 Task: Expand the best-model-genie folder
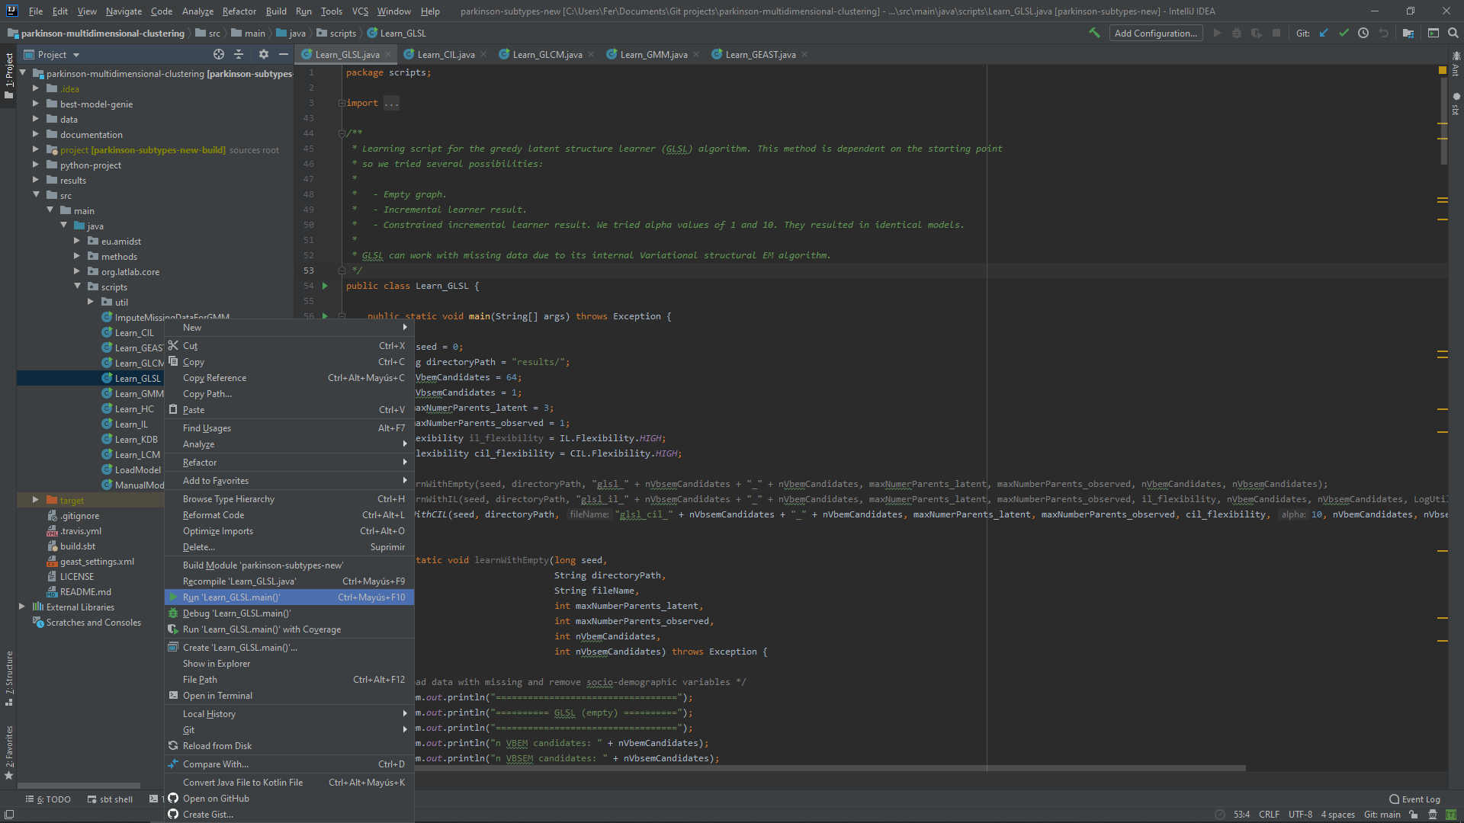pos(35,104)
